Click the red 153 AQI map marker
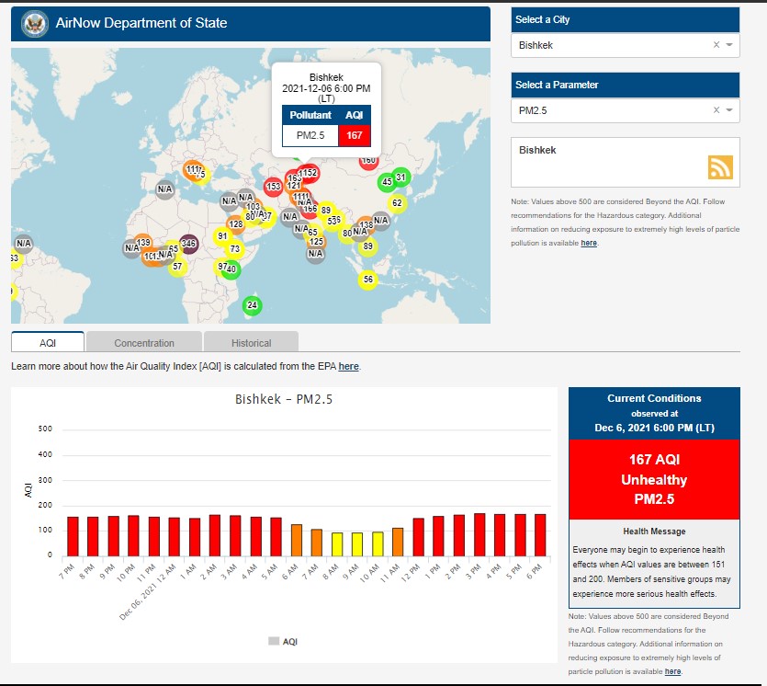The height and width of the screenshot is (686, 767). (273, 187)
